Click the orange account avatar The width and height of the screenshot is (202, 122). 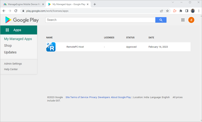pos(191,20)
